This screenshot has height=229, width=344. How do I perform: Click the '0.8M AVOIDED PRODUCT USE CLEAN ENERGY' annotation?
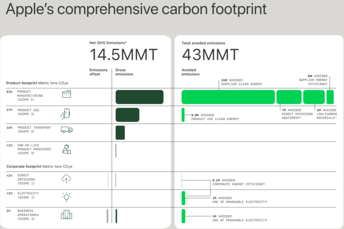click(215, 117)
